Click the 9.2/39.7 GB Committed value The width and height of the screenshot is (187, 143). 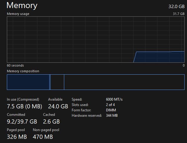tap(22, 122)
